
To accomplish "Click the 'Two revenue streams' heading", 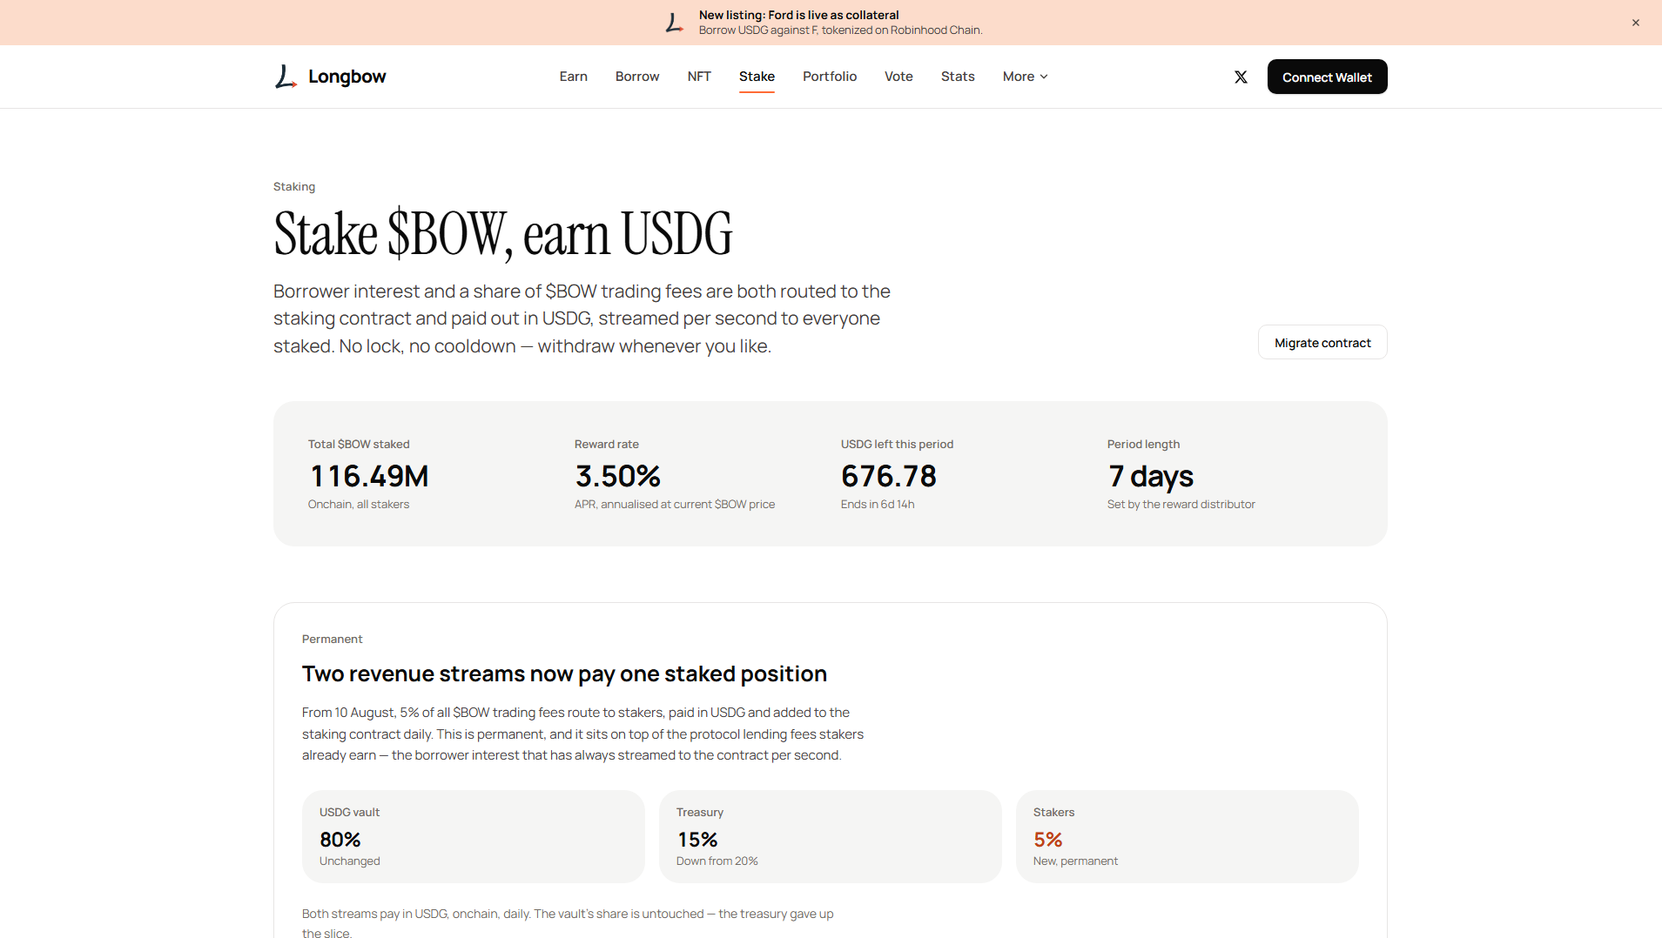I will coord(564,673).
